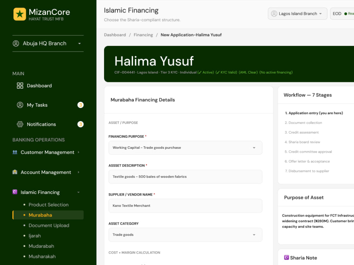Expand Account Management chevron
This screenshot has height=265, width=354.
click(x=79, y=172)
